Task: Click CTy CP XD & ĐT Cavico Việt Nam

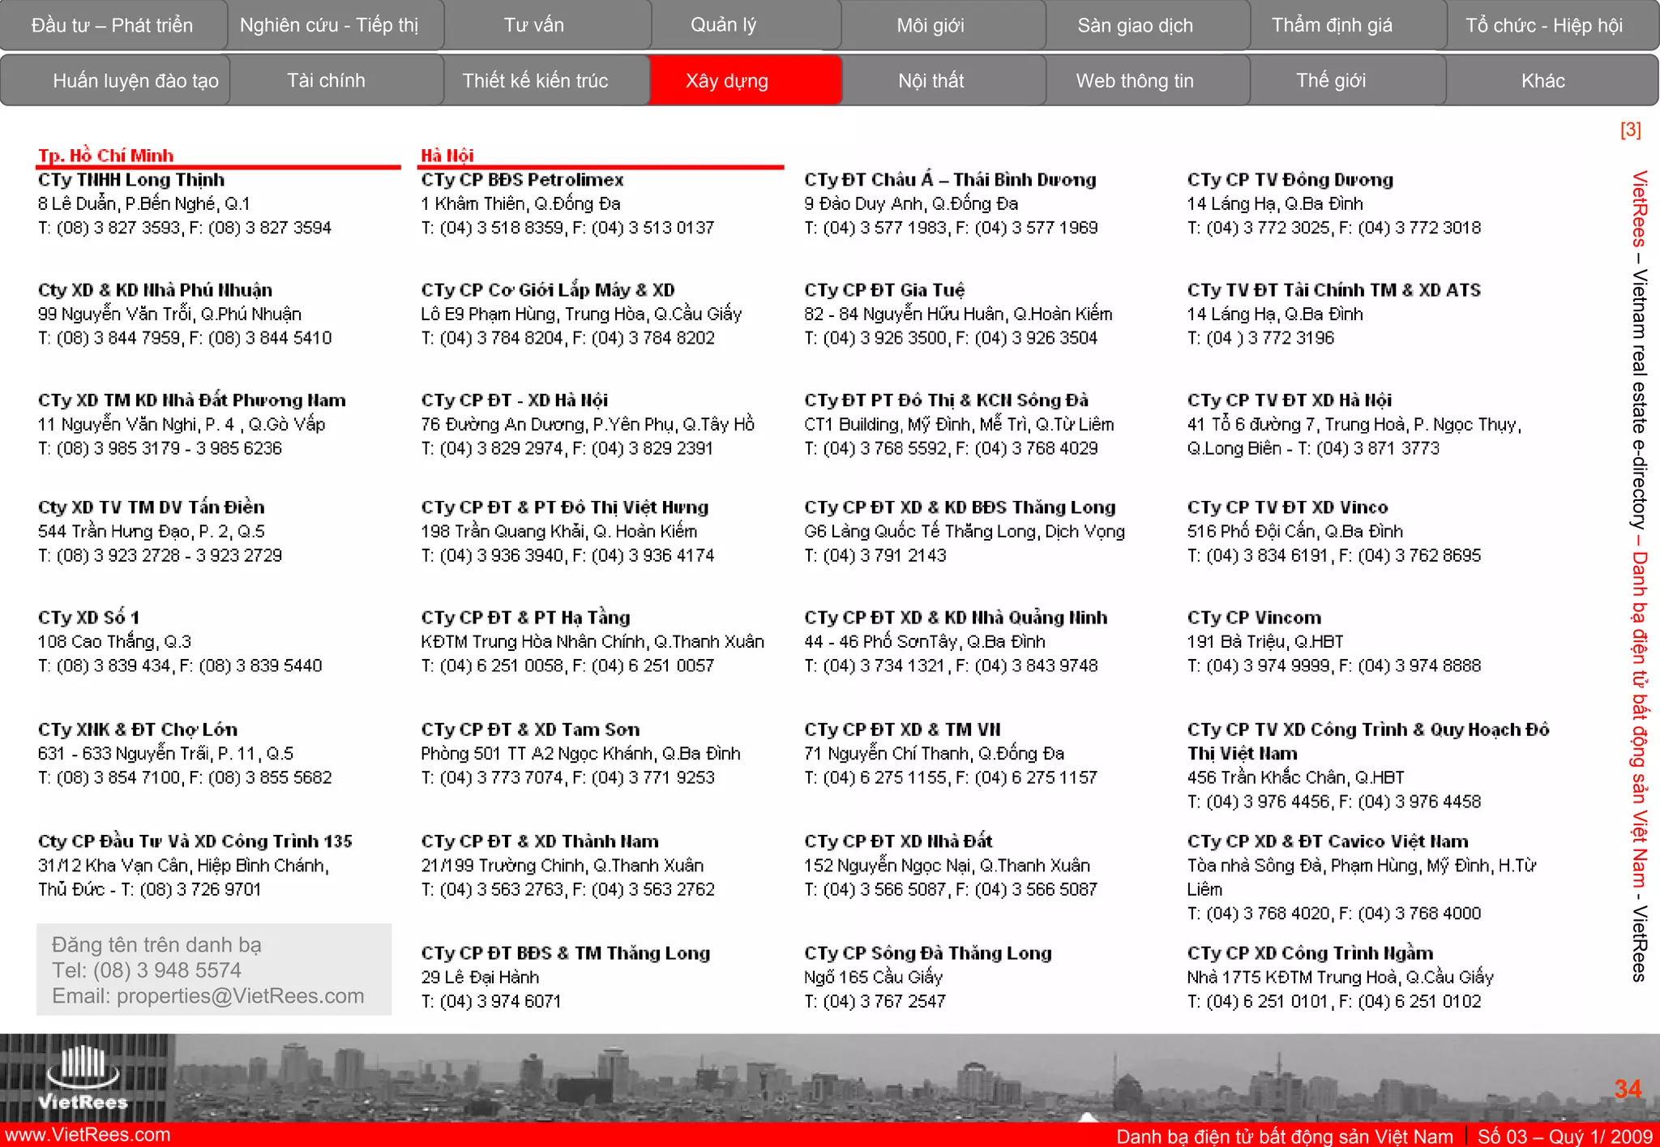Action: pos(1328,841)
